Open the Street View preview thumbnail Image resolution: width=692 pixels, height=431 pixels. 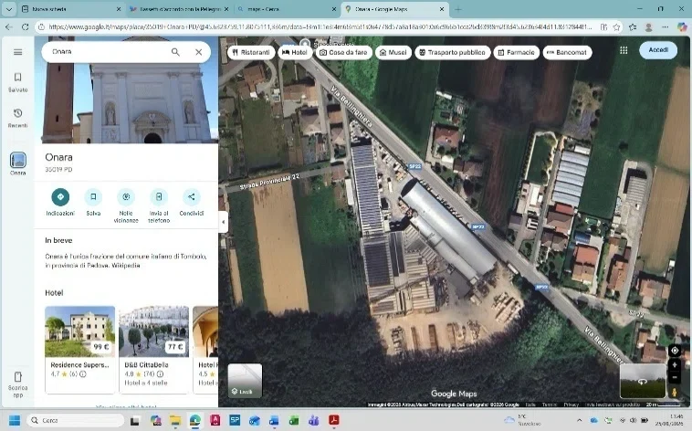(x=643, y=381)
